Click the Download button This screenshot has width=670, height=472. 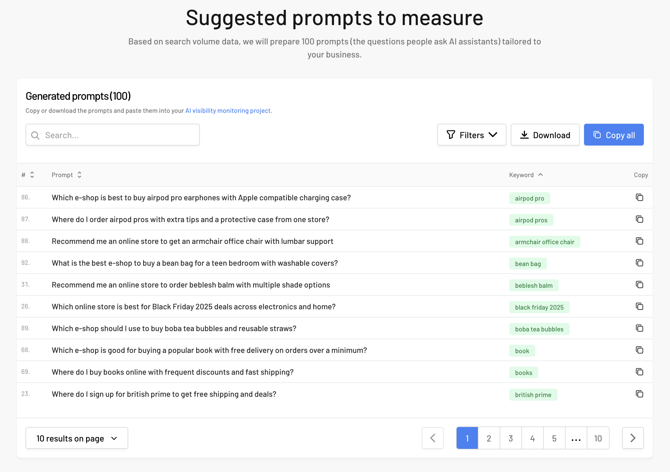pyautogui.click(x=545, y=135)
